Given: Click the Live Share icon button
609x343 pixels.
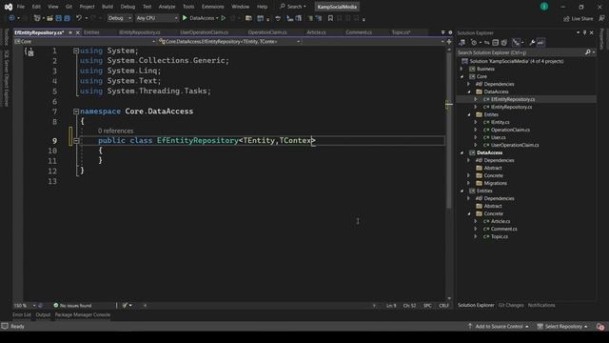Looking at the screenshot, I should click(579, 18).
